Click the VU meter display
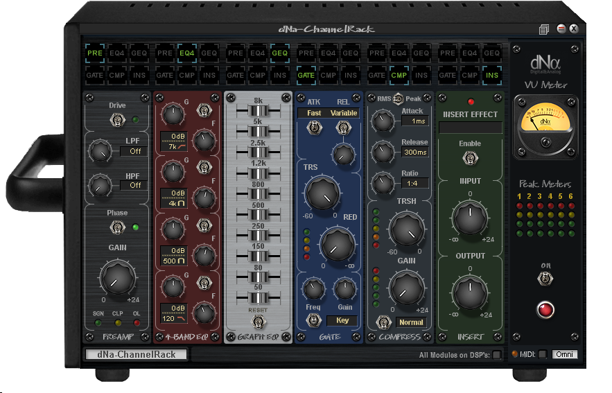The height and width of the screenshot is (393, 612). pyautogui.click(x=545, y=128)
